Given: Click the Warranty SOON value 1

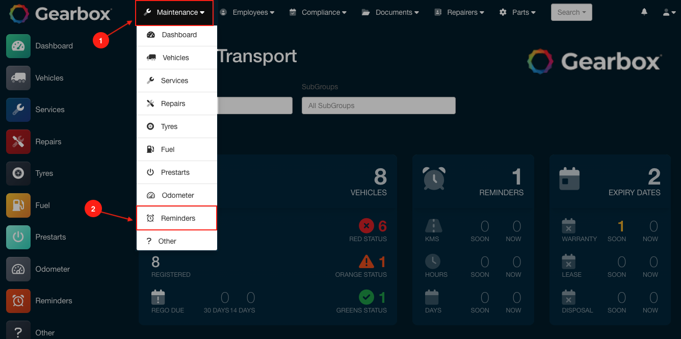Looking at the screenshot, I should 621,226.
